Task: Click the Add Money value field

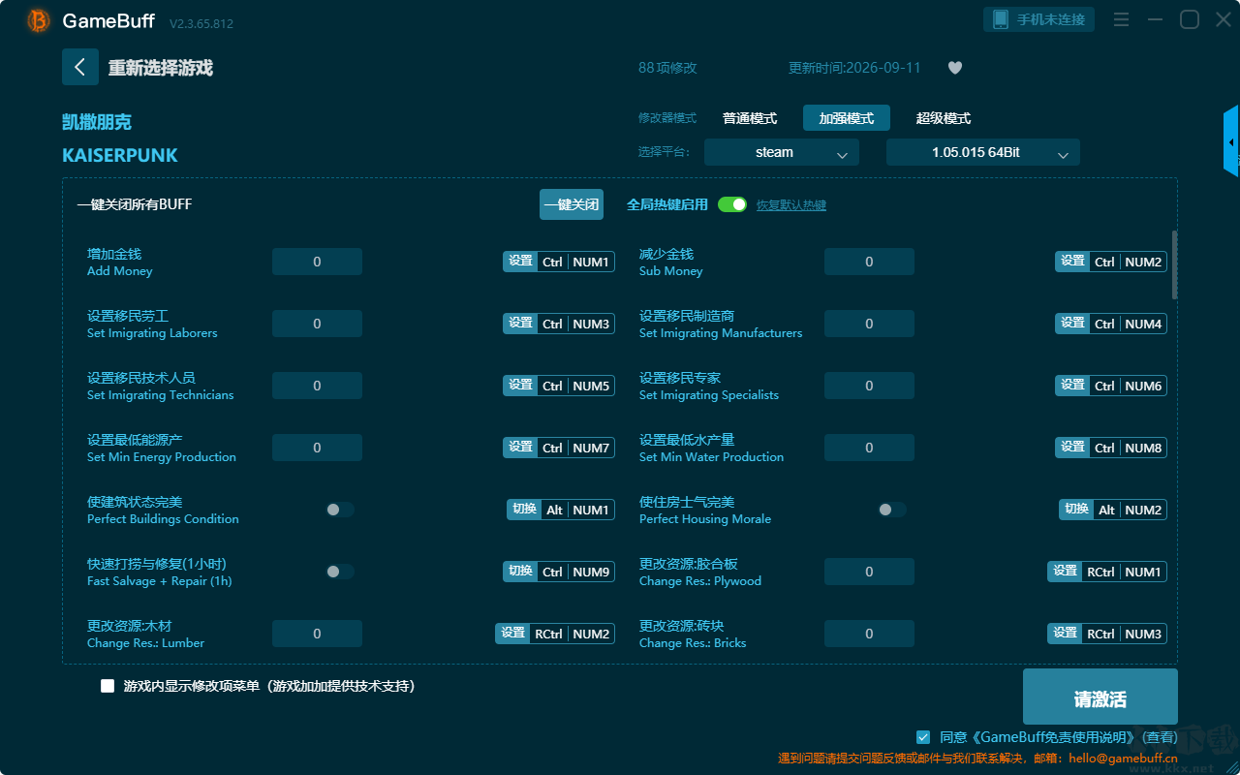Action: click(x=317, y=262)
